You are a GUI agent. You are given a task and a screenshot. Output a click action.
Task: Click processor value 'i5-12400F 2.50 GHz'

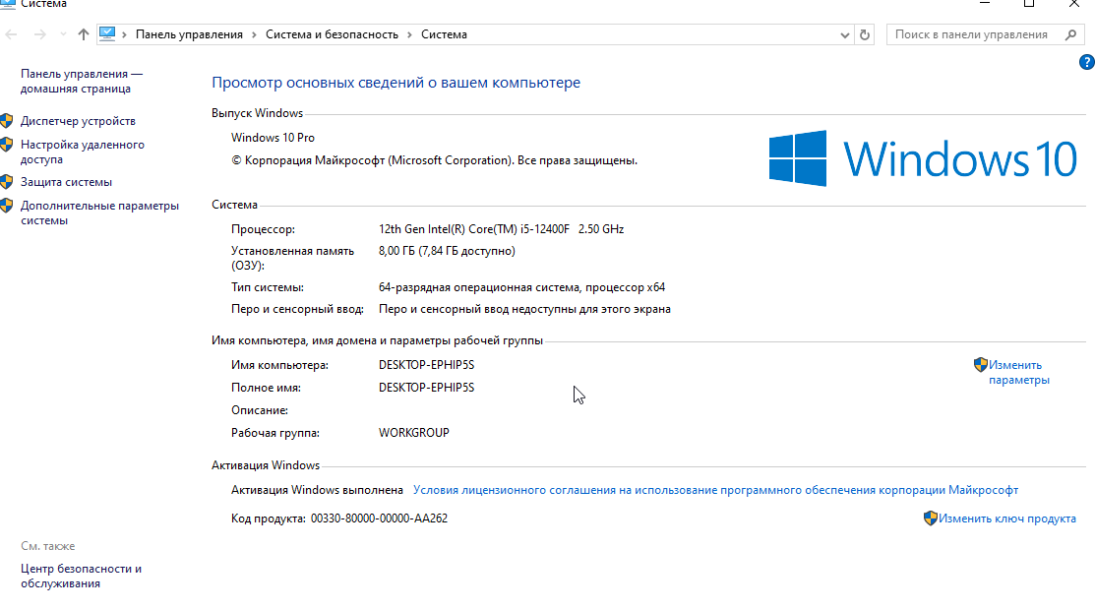click(572, 229)
